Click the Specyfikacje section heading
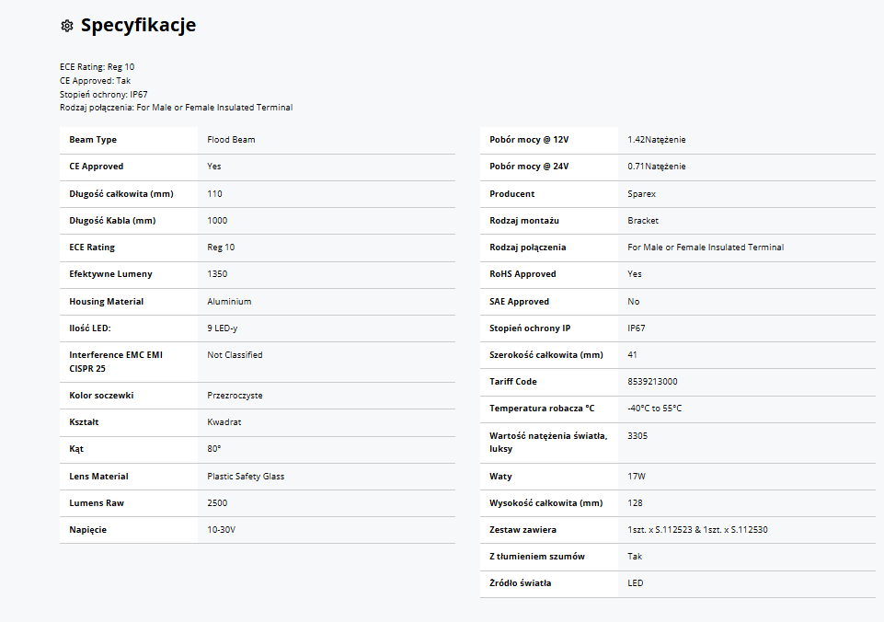 pos(138,25)
